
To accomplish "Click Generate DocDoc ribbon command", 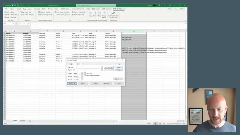I will tap(44, 12).
